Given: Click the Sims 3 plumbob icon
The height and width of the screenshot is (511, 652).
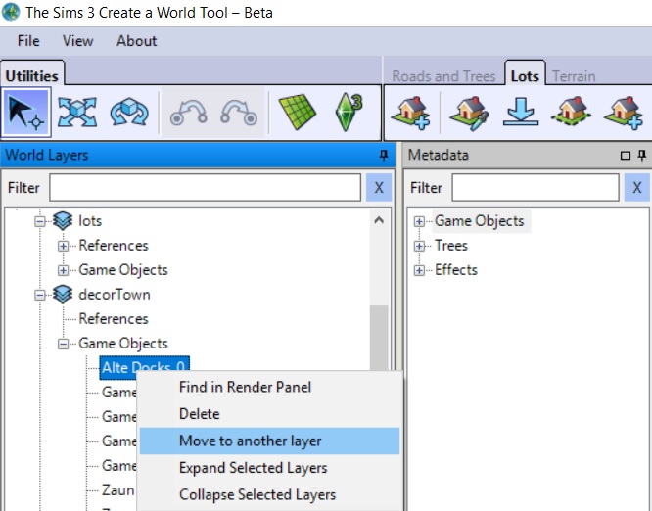Looking at the screenshot, I should click(349, 113).
